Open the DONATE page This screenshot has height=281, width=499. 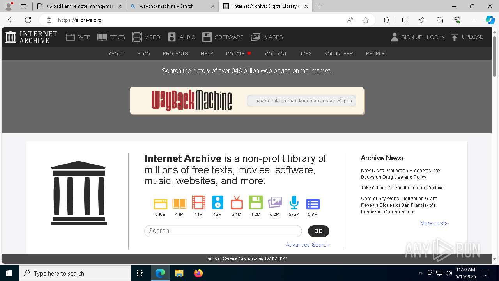coord(239,54)
